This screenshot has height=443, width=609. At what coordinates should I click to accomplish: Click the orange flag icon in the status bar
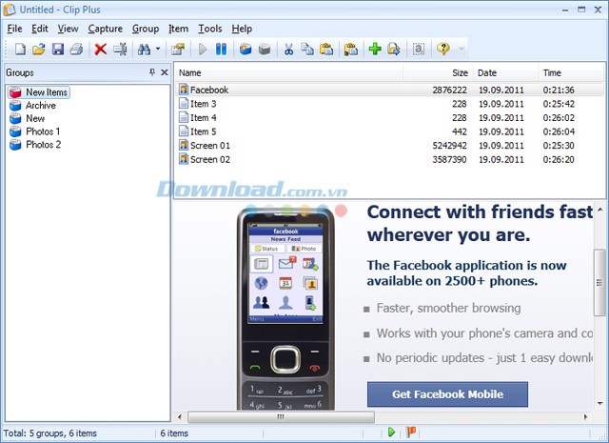pyautogui.click(x=411, y=433)
